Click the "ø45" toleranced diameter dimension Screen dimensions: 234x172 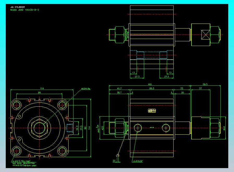click(x=98, y=129)
